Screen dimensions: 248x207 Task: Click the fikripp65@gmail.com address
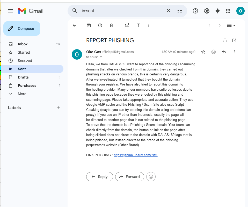click(118, 52)
